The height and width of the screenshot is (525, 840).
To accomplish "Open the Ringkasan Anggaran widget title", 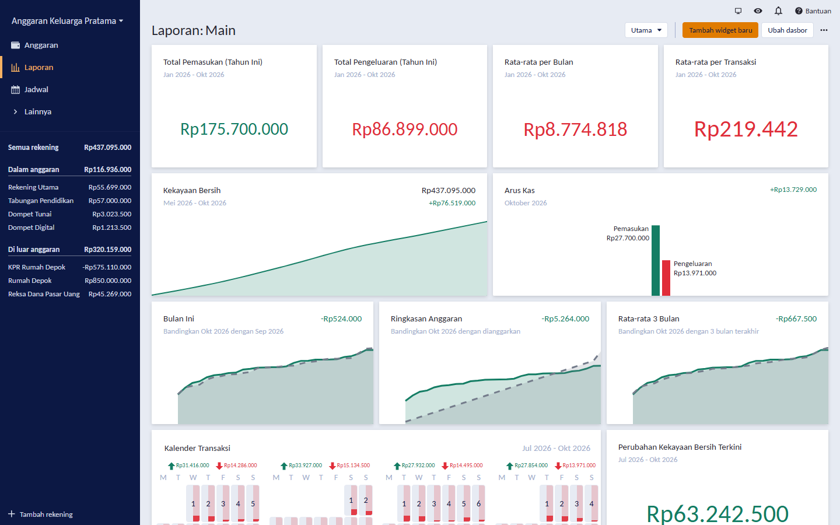I will point(426,319).
